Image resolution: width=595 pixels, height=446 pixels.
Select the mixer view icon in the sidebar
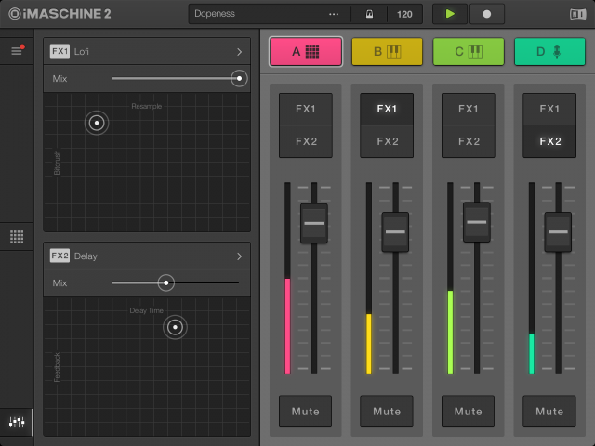coord(16,422)
